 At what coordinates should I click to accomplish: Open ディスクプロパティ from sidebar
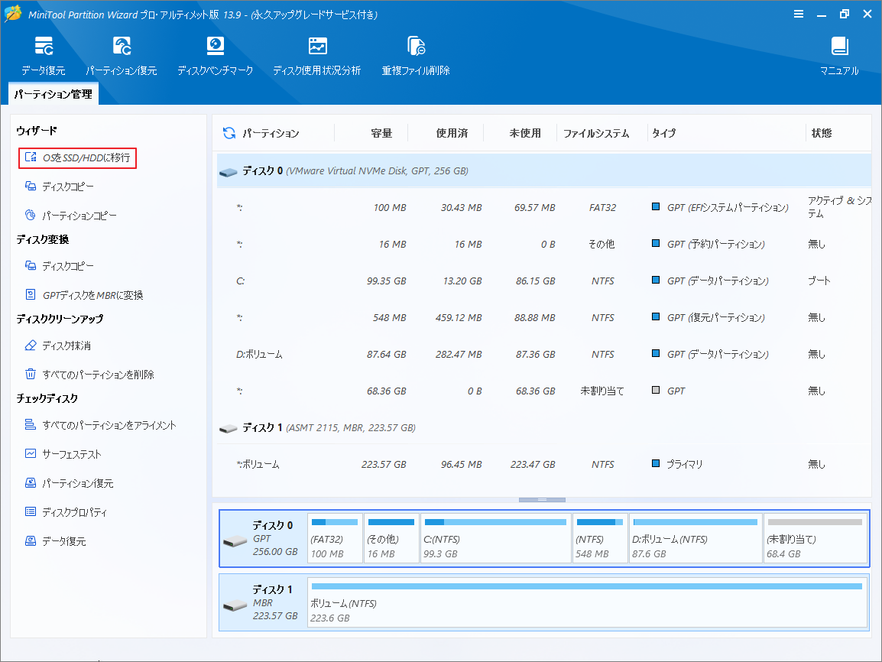pos(66,512)
